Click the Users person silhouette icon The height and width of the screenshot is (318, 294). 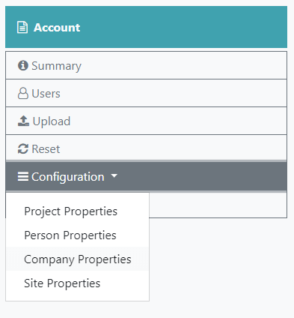coord(23,93)
